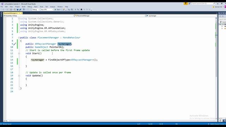This screenshot has height=127, width=226.
Task: Open the PlacementManager type navigation dropdown
Action: [x=110, y=16]
